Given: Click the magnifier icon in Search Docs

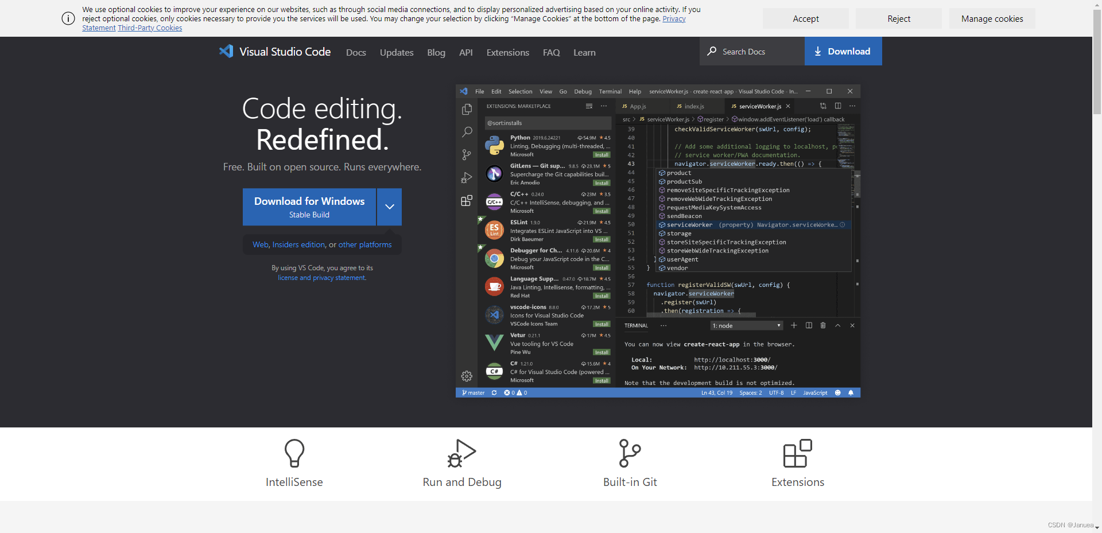Looking at the screenshot, I should [712, 51].
